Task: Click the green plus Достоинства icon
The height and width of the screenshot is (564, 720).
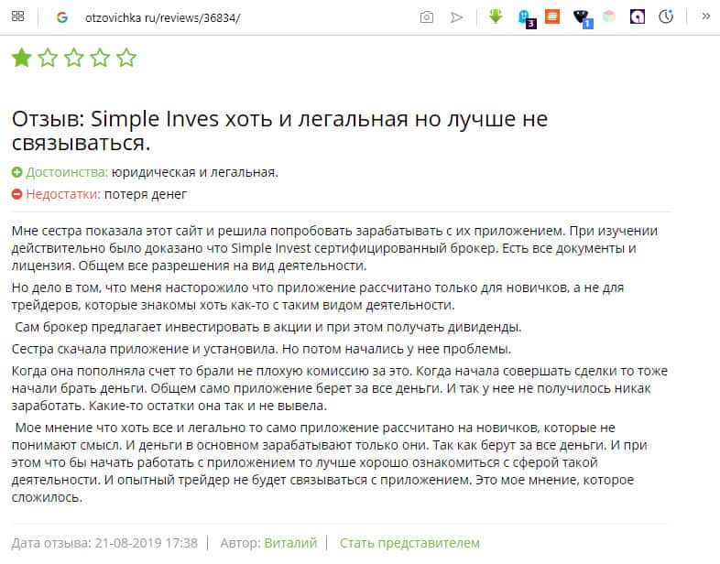Action: [17, 172]
